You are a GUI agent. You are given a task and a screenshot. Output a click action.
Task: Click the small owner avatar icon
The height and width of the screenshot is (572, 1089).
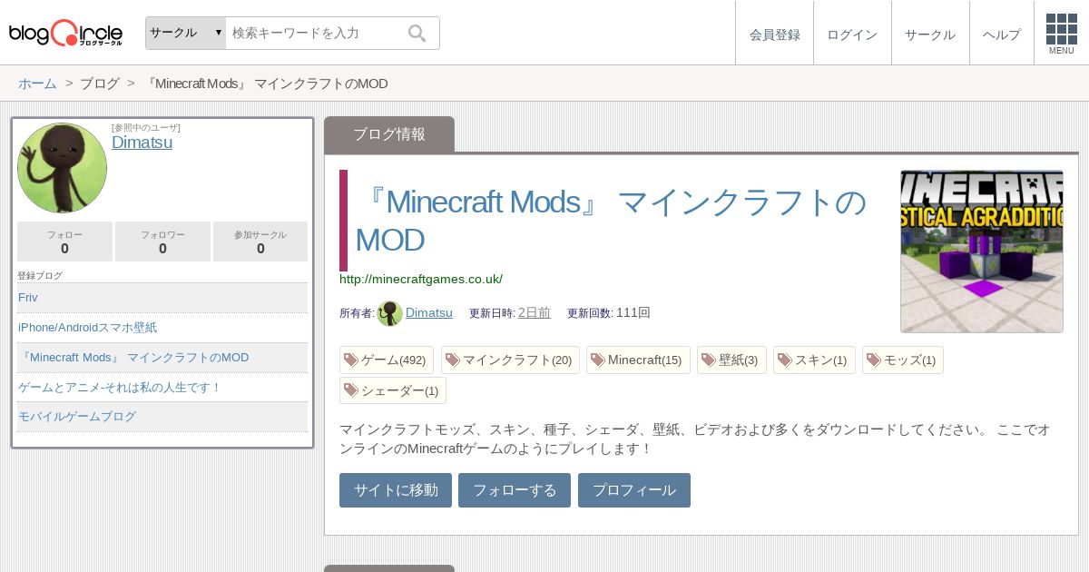(x=389, y=313)
